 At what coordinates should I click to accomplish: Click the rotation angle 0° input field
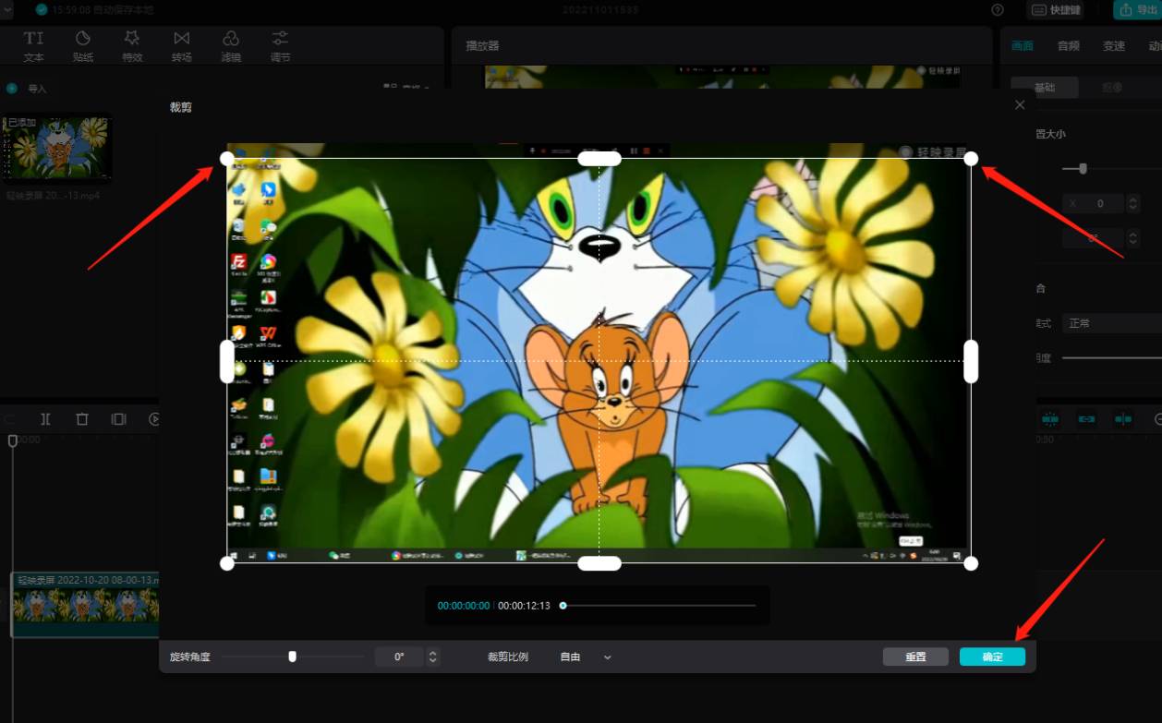[399, 657]
